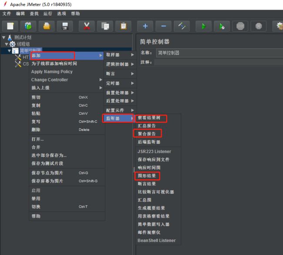
Task: Choose 后端监听器 entry
Action: coord(158,142)
